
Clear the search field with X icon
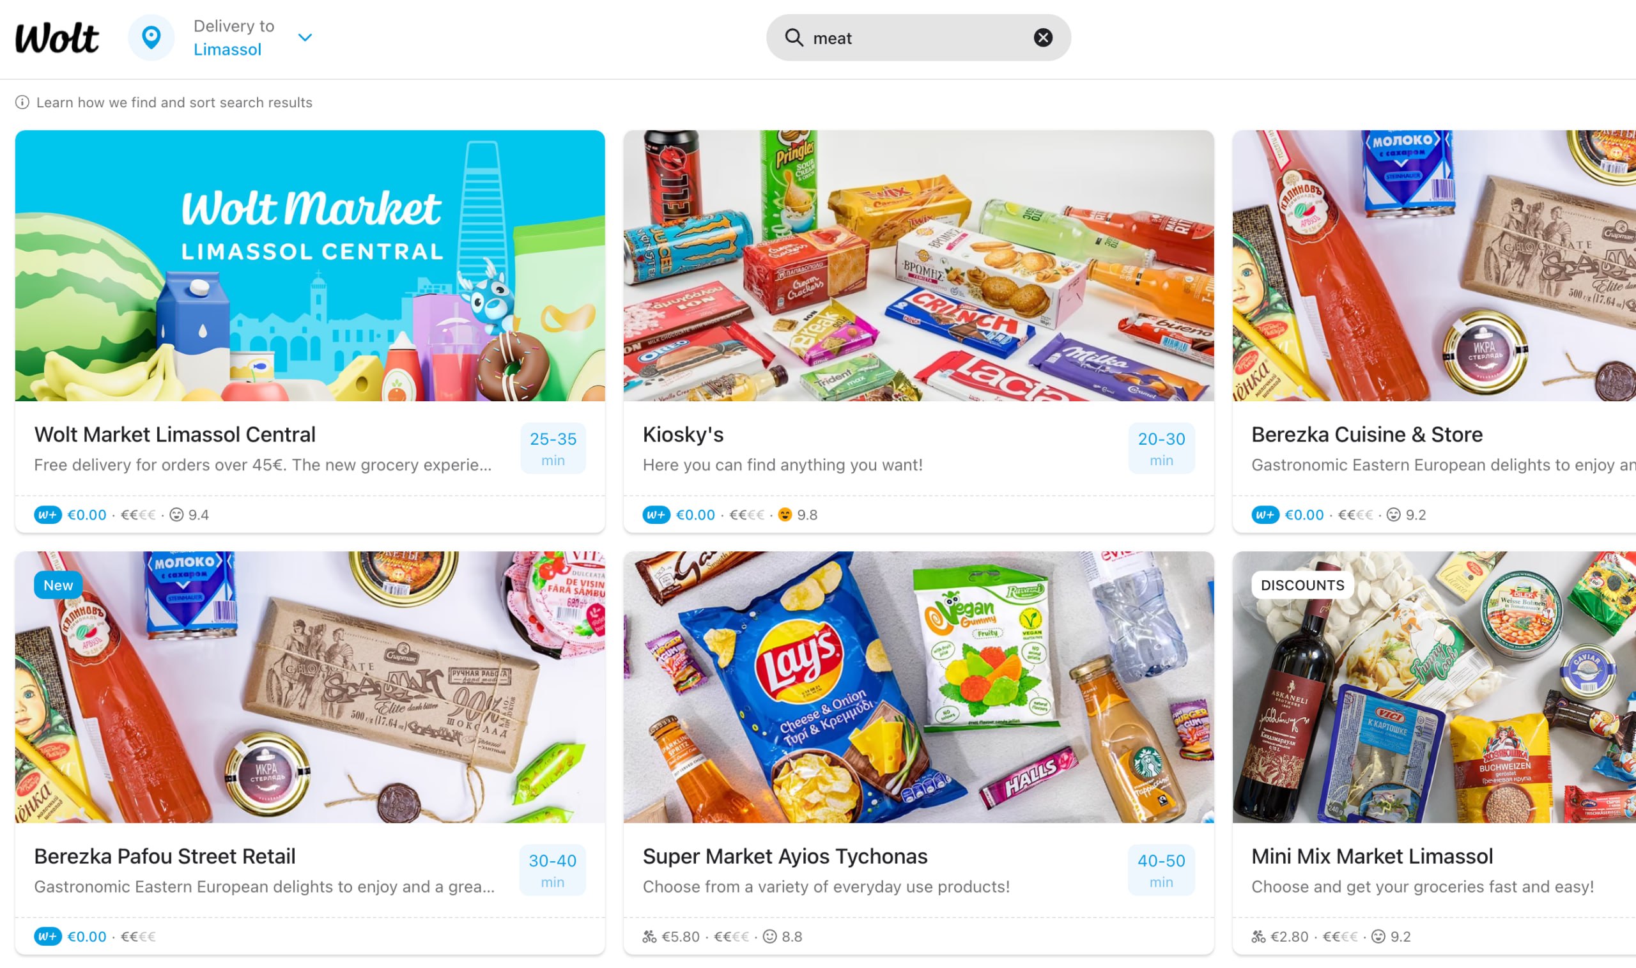[x=1043, y=38]
